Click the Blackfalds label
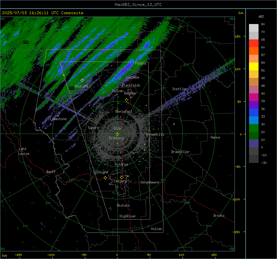 pyautogui.click(x=131, y=85)
